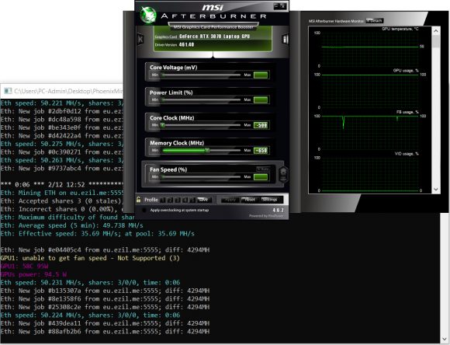The width and height of the screenshot is (450, 345).
Task: Click 'GPU1: unable to get fan speed' line
Action: [x=90, y=258]
